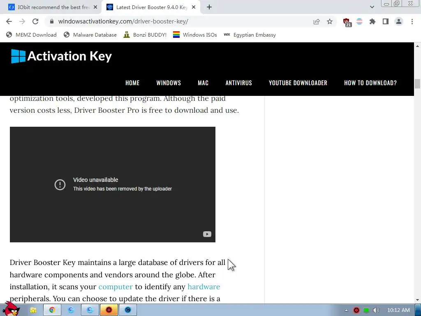Screen dimensions: 421x316
Task: Open the Malware Database bookmark
Action: coord(90,35)
